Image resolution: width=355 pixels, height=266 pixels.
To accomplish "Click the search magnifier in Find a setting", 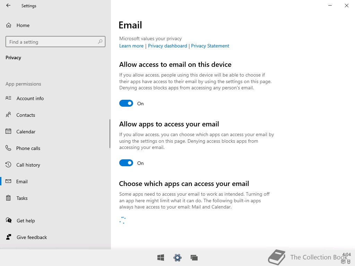I will point(100,42).
